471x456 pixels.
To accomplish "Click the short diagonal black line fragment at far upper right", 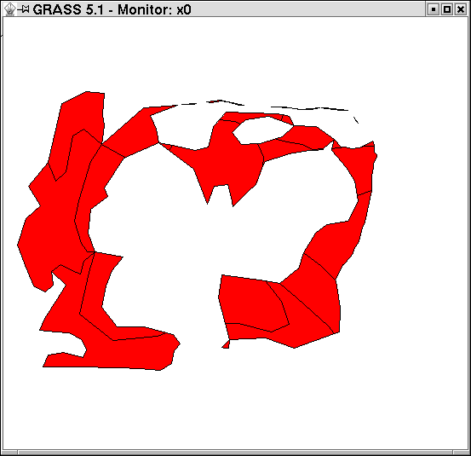I will (x=356, y=120).
